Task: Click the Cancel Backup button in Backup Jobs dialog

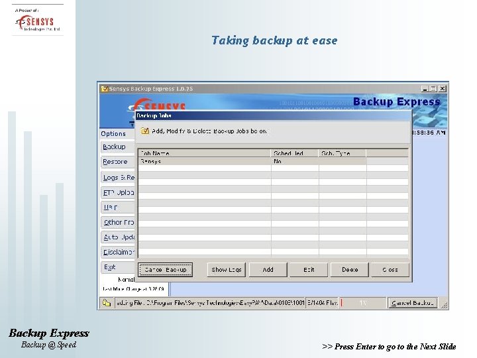Action: [165, 270]
